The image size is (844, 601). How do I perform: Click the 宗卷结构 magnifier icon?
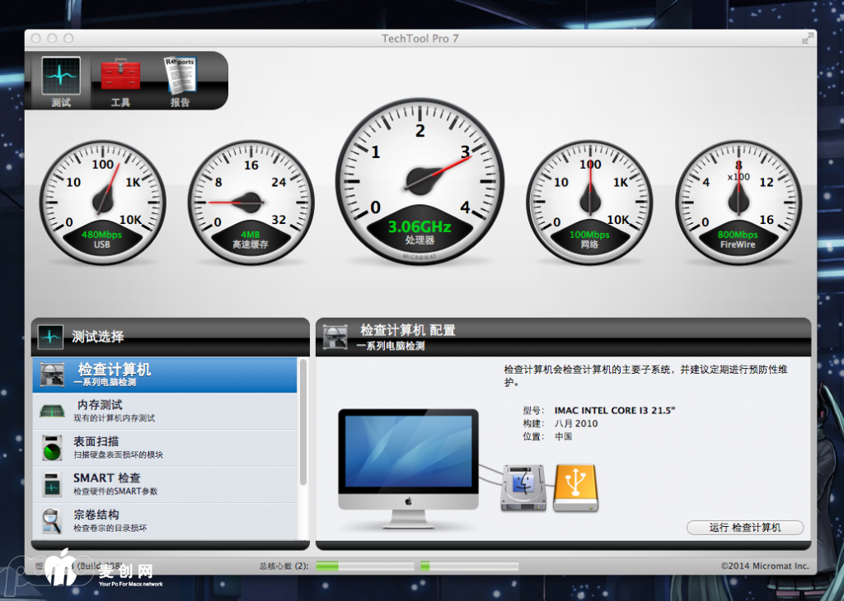coord(52,521)
